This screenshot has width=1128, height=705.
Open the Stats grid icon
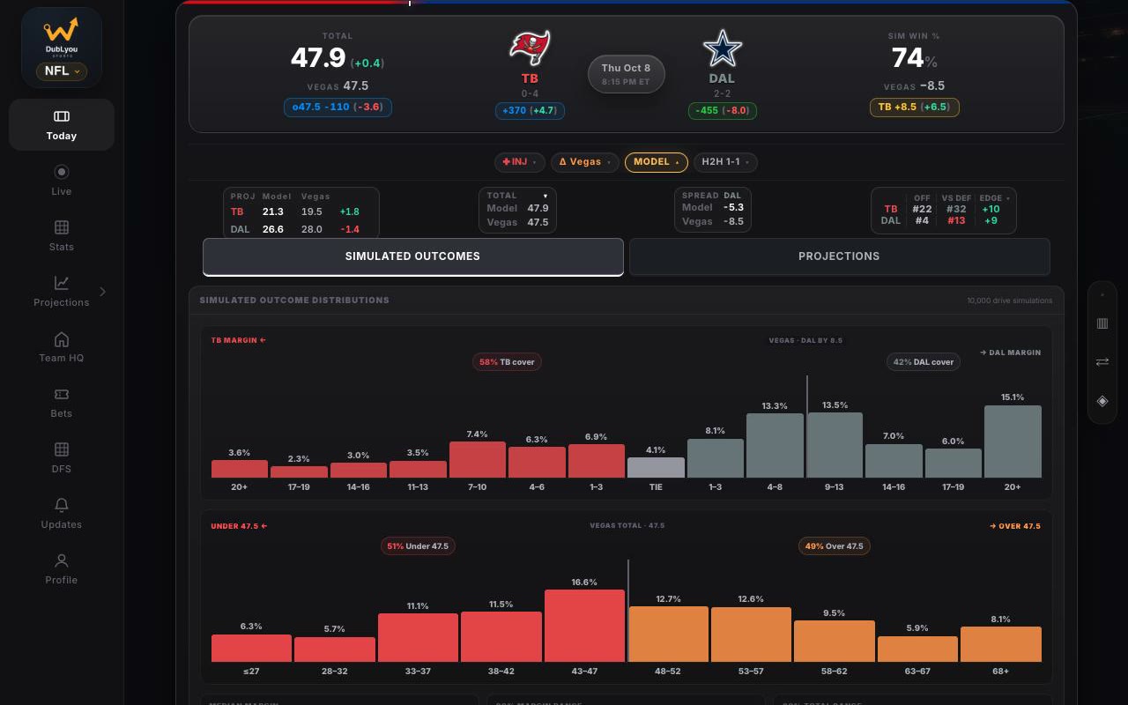[62, 227]
